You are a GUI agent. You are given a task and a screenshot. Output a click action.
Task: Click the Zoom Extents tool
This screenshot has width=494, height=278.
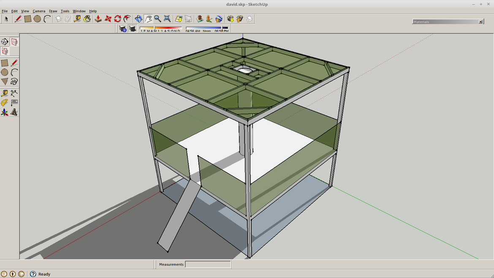tap(167, 19)
